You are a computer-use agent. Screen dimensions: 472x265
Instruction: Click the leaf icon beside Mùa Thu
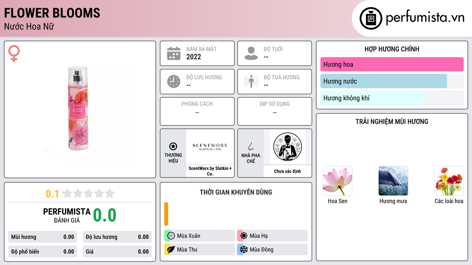[171, 249]
